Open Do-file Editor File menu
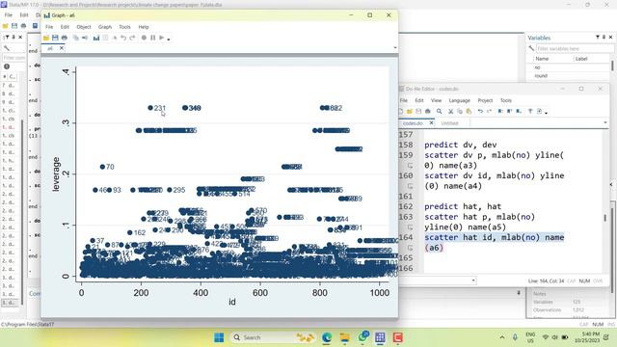Screen dimensions: 617x347 404,100
